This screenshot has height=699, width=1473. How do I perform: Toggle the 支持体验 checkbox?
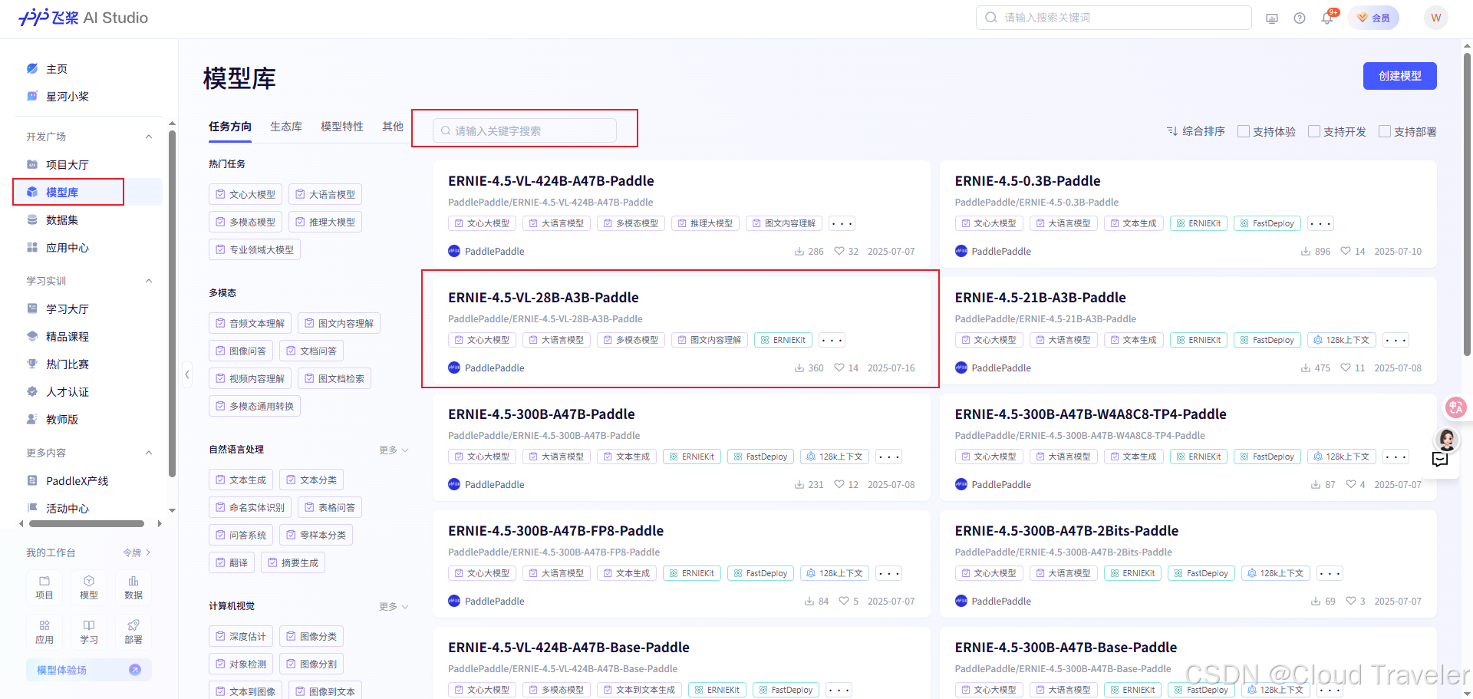1244,132
